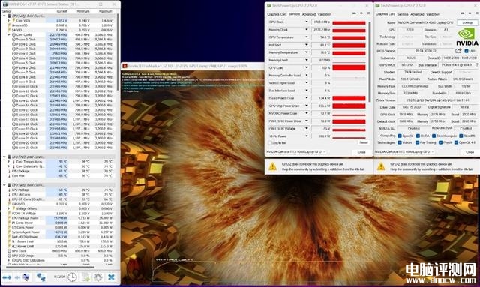Expand Core Temperatures row in HWiNFO
480x287 pixels.
[9, 162]
